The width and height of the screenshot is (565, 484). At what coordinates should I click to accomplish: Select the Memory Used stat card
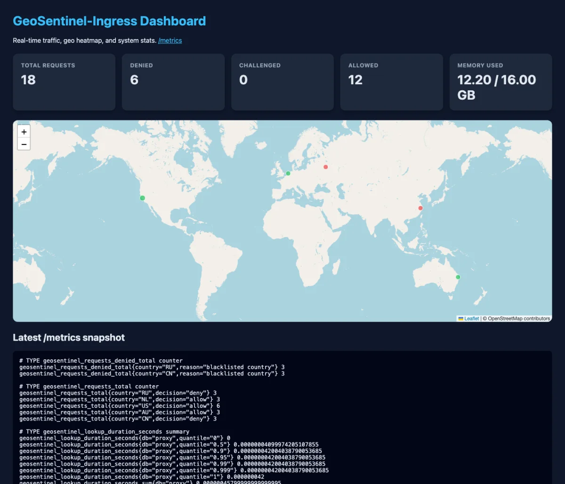coord(501,82)
